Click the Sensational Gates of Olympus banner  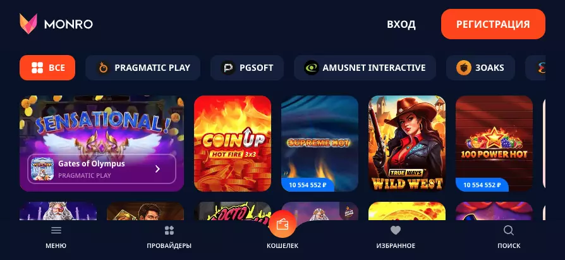tap(102, 144)
